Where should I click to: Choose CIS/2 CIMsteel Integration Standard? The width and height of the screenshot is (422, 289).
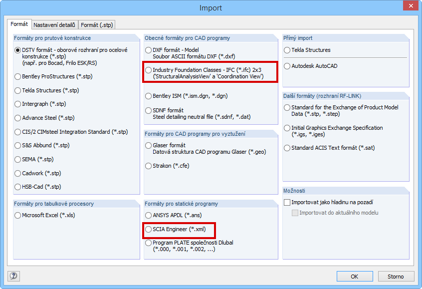[18, 132]
